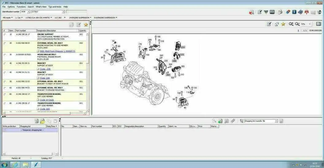Viewport: 324px width, 168px height.
Task: Zoom out of the diagram
Action: tap(297, 24)
